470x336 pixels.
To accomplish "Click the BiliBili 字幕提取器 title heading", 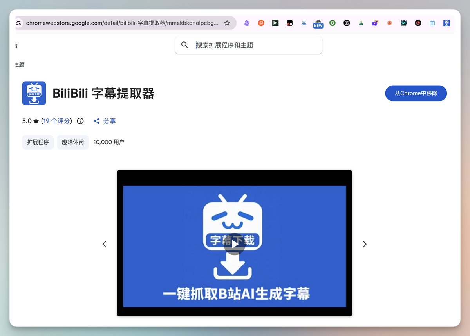I will (103, 93).
